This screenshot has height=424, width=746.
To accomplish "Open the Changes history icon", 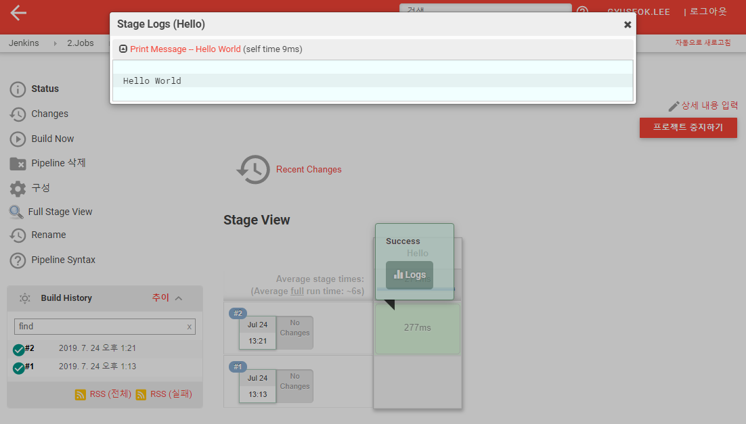I will (x=18, y=114).
